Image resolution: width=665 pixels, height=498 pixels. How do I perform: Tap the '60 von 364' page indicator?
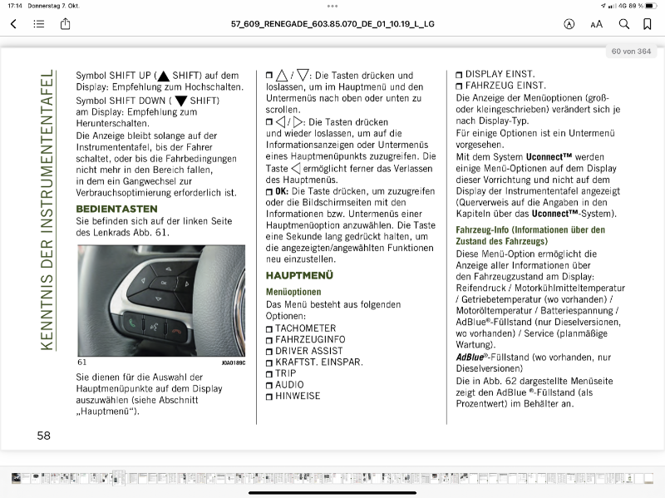[x=632, y=52]
